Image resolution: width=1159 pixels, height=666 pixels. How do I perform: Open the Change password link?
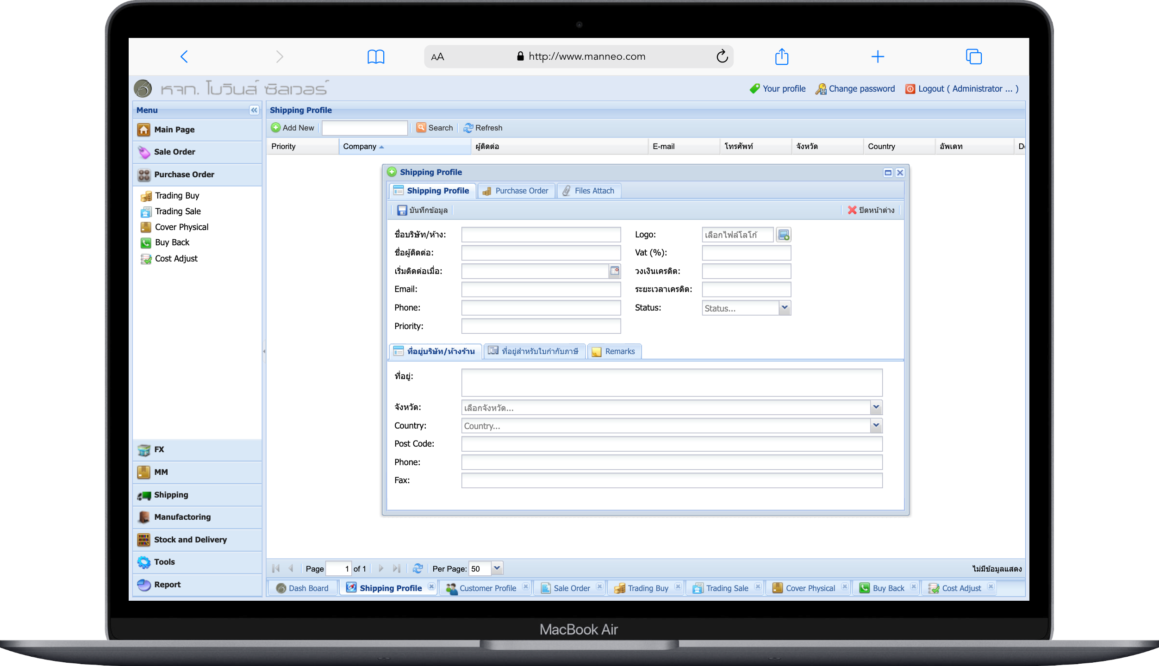[856, 89]
